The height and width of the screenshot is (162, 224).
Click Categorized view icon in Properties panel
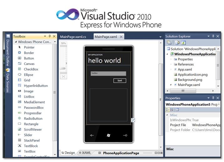(x=168, y=110)
